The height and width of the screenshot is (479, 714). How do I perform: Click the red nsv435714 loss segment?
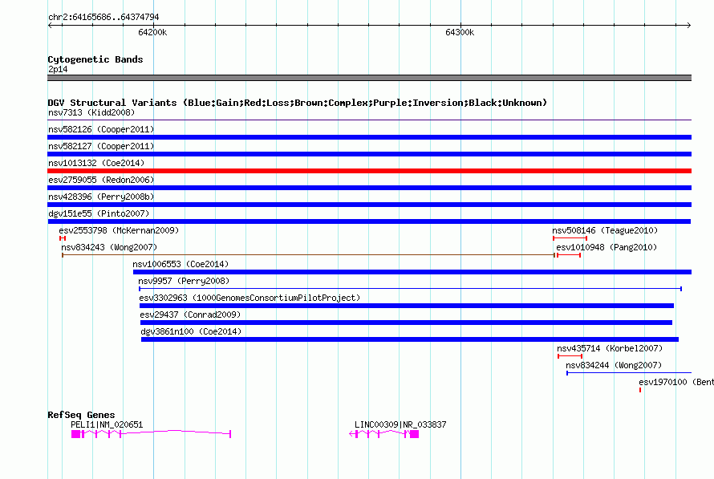point(570,356)
